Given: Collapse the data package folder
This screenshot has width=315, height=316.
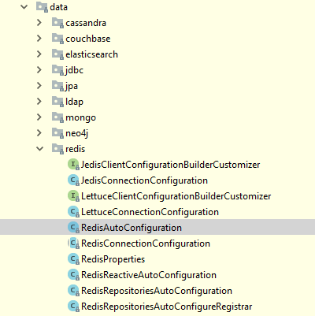Looking at the screenshot, I should pyautogui.click(x=24, y=7).
